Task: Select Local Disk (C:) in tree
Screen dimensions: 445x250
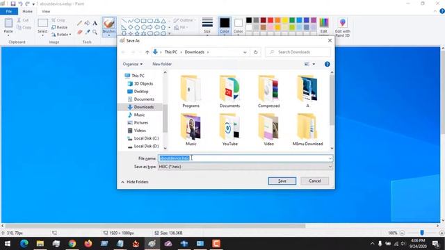Action: 146,138
